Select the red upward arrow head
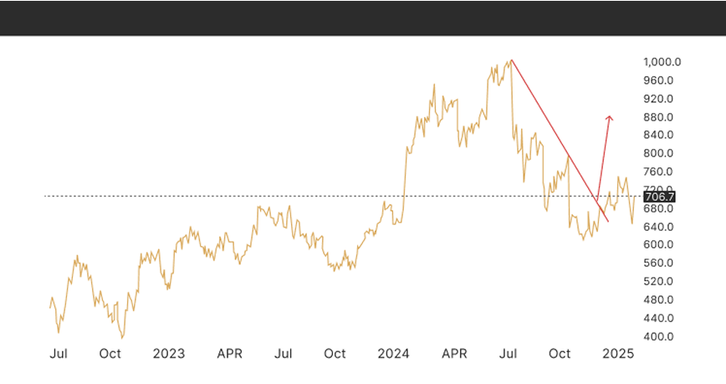Image resolution: width=726 pixels, height=384 pixels. (609, 118)
